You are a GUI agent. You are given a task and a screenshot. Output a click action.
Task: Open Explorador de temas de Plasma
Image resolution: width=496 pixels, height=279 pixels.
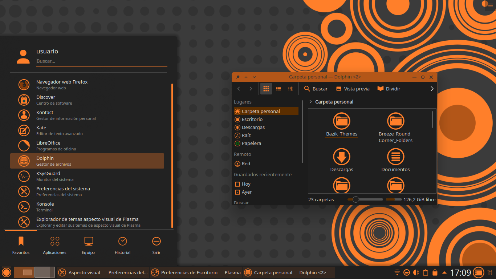click(87, 222)
